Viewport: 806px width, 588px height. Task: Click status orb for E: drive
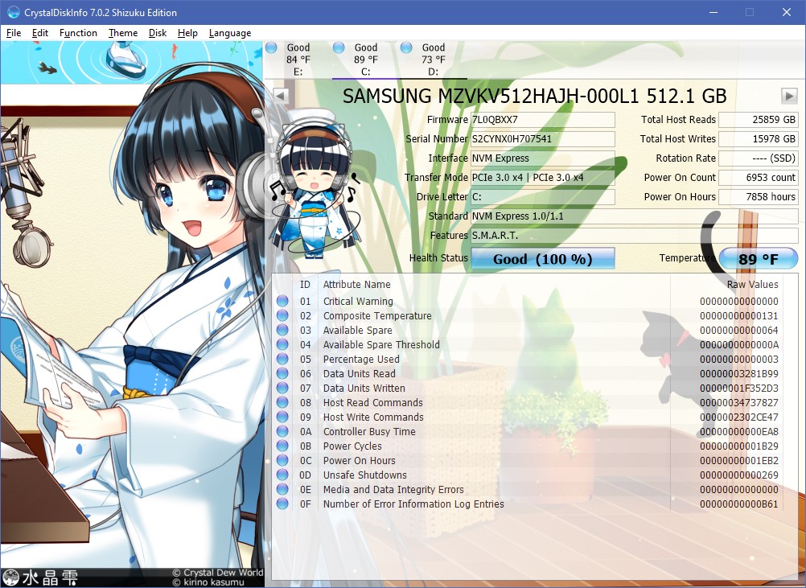click(x=271, y=47)
